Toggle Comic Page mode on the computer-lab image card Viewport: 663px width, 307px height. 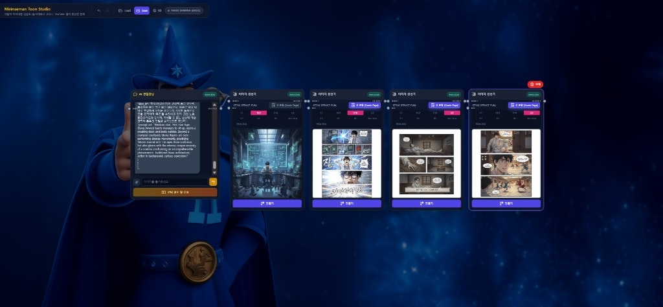[285, 105]
